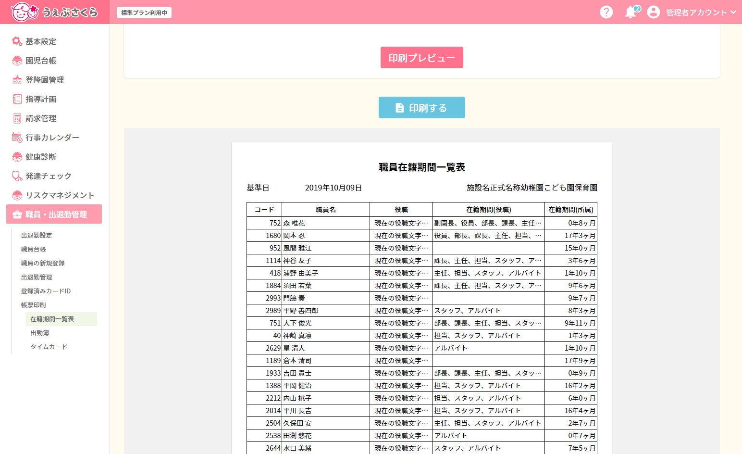The width and height of the screenshot is (742, 454).
Task: Click the 職員在籍期間一覧表 report title
Action: (x=422, y=167)
